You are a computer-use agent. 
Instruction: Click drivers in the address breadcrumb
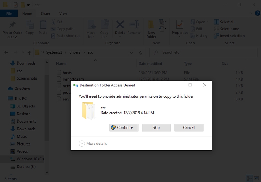coord(75,52)
